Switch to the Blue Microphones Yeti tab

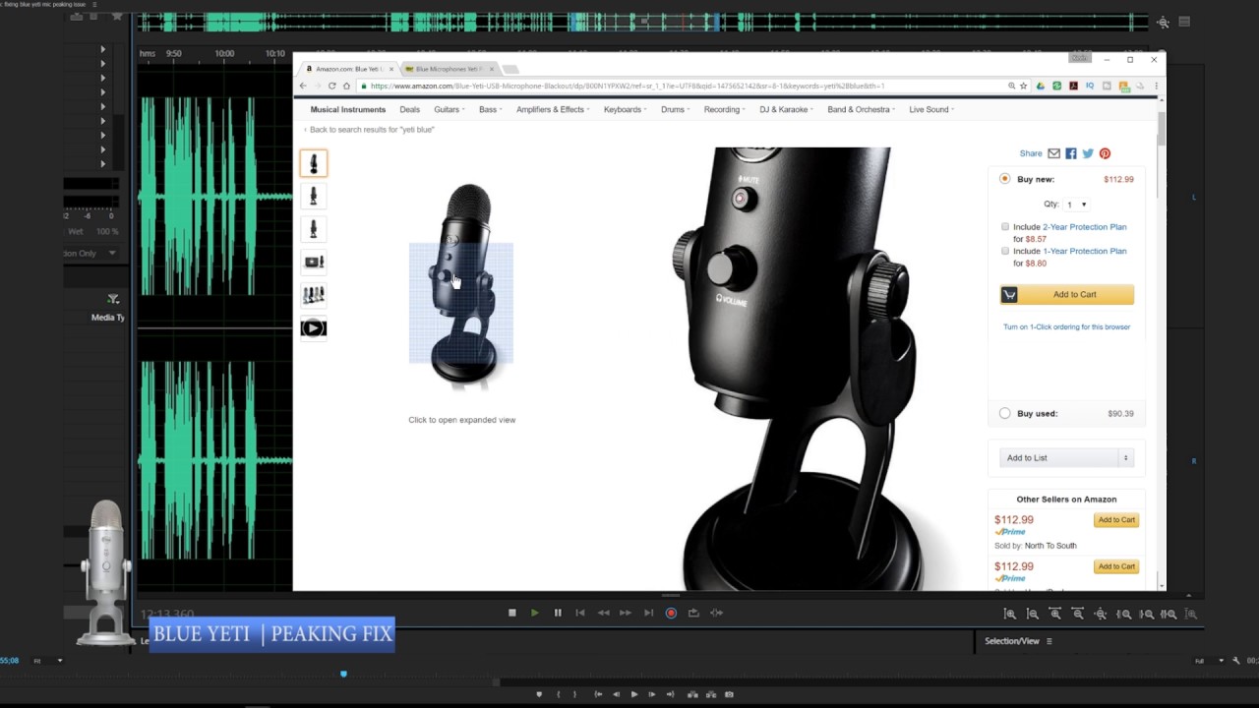pos(448,69)
